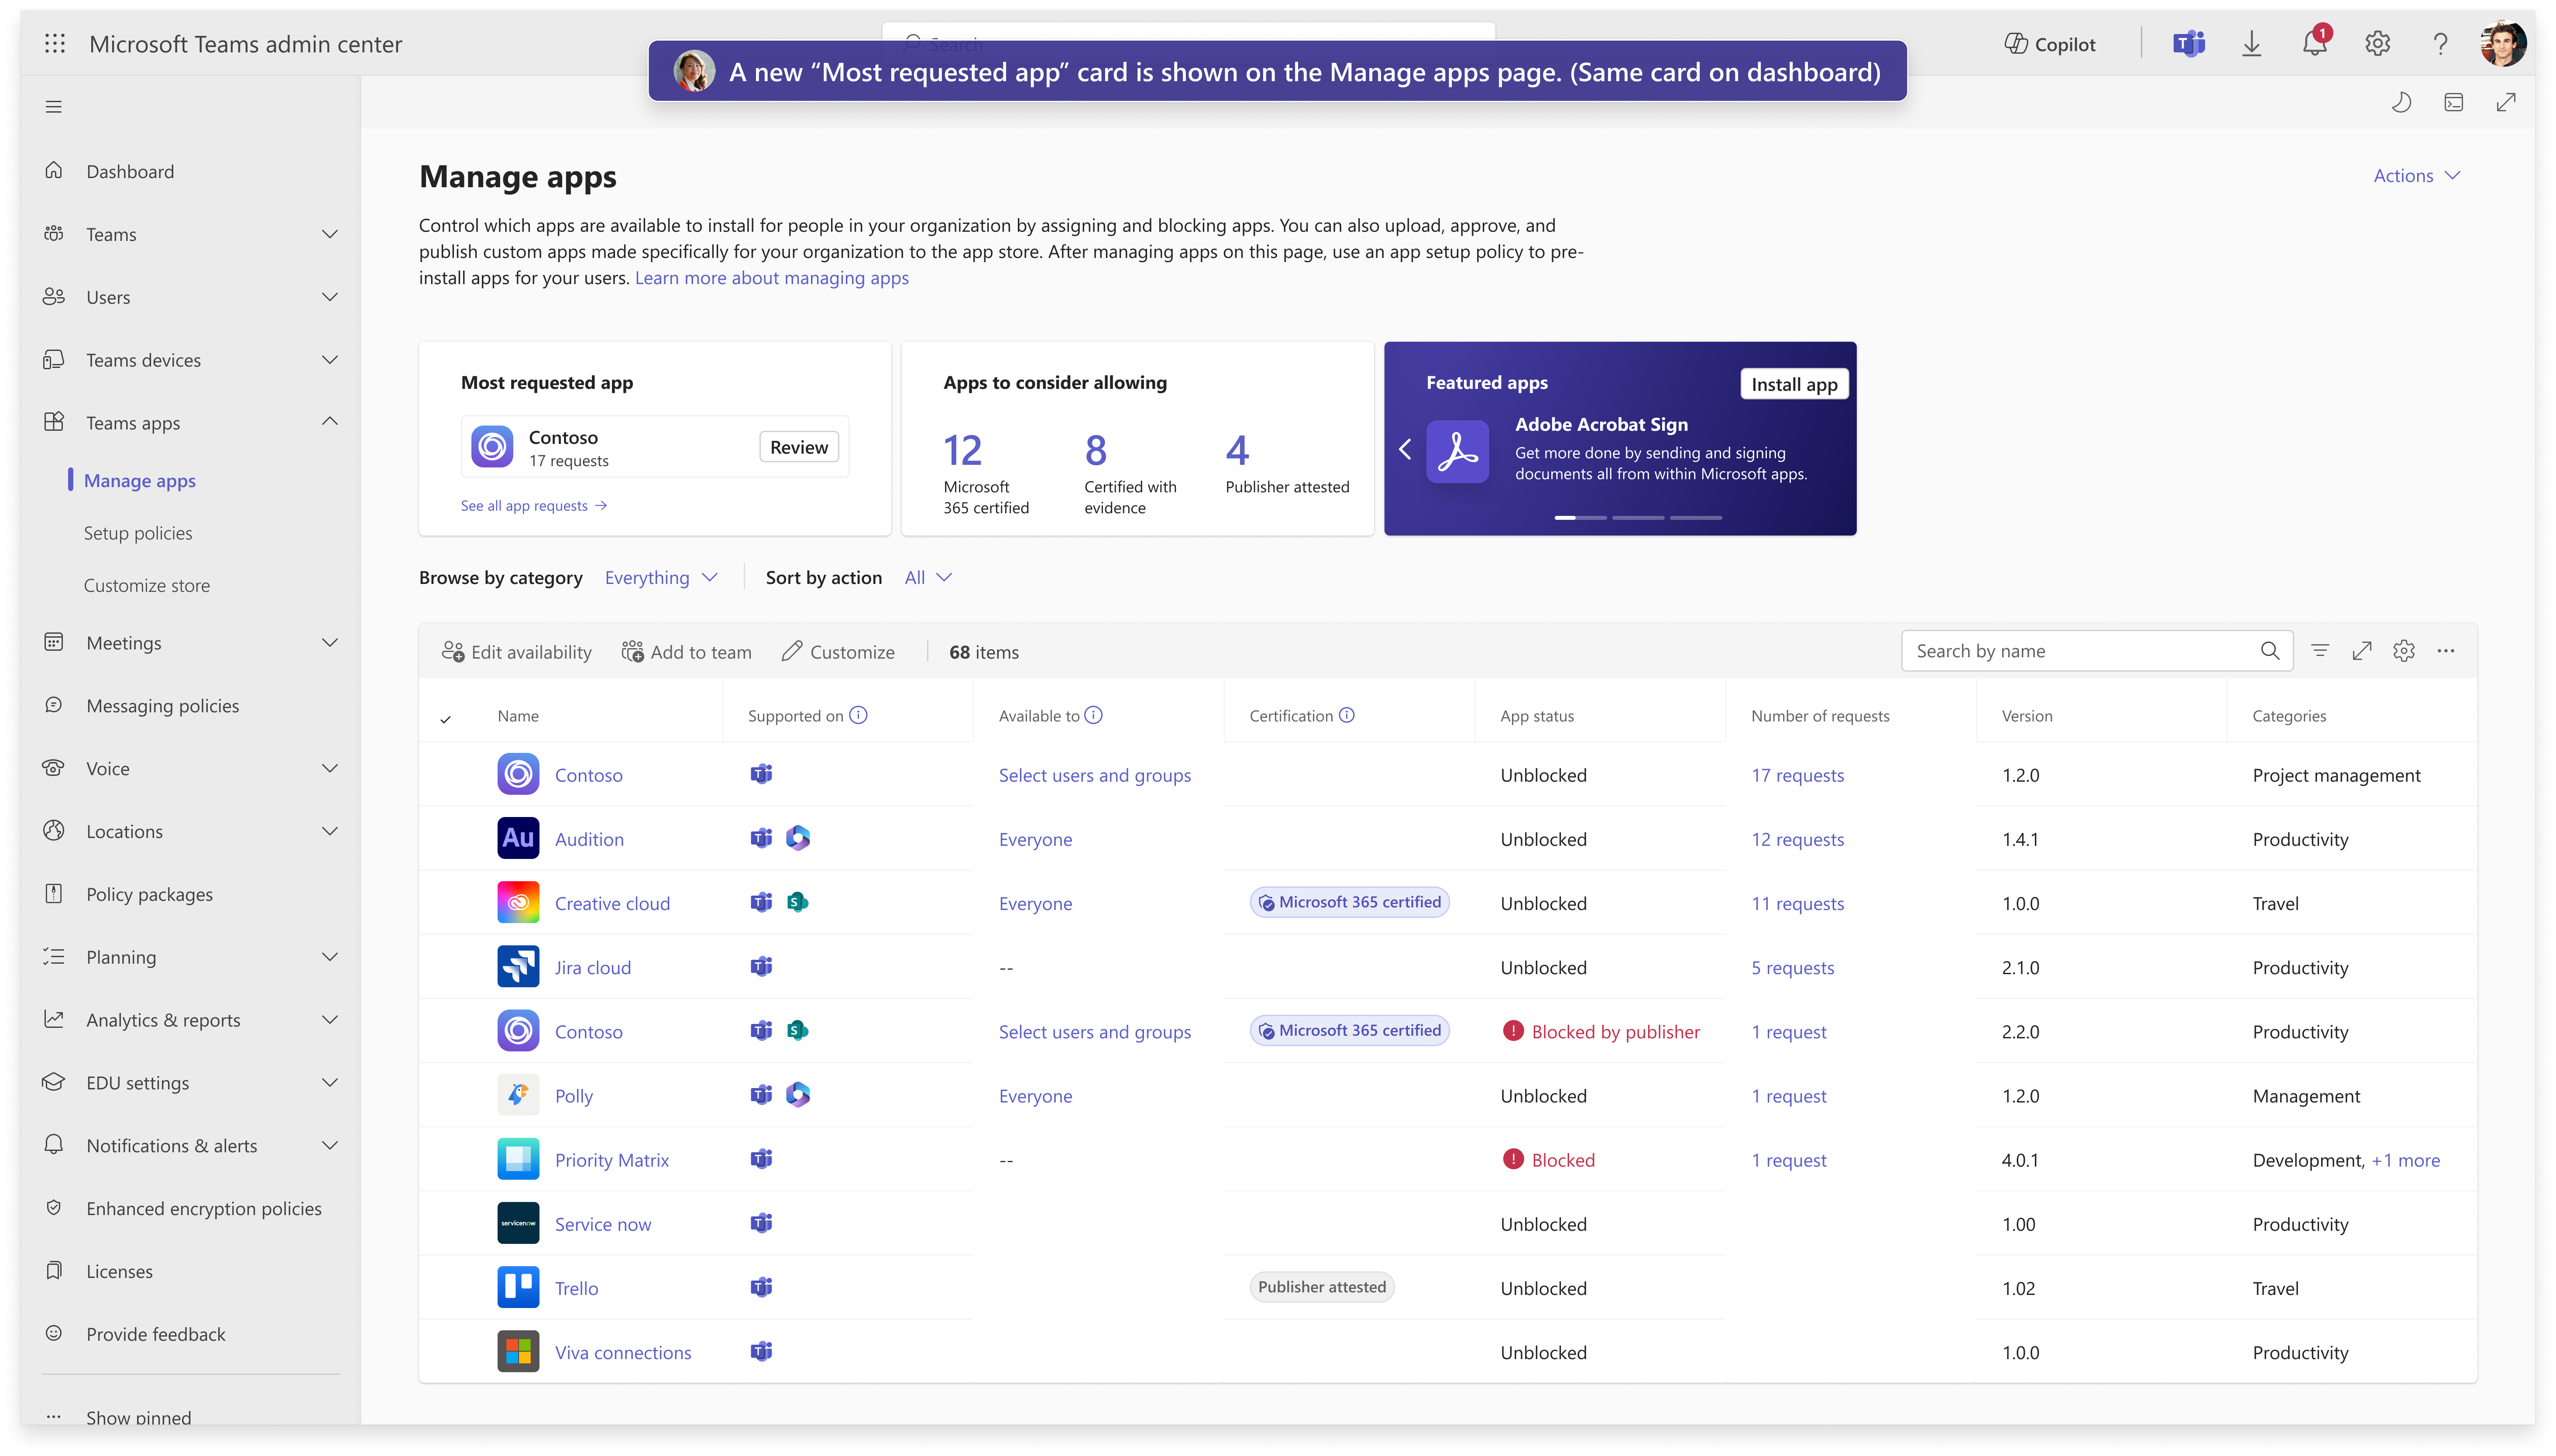Image resolution: width=2556 pixels, height=1456 pixels.
Task: Expand the Users navigation section
Action: point(330,297)
